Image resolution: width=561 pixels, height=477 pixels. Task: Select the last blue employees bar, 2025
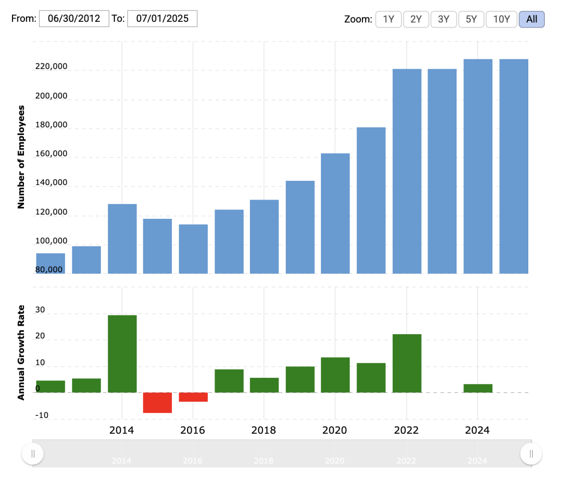(x=514, y=166)
